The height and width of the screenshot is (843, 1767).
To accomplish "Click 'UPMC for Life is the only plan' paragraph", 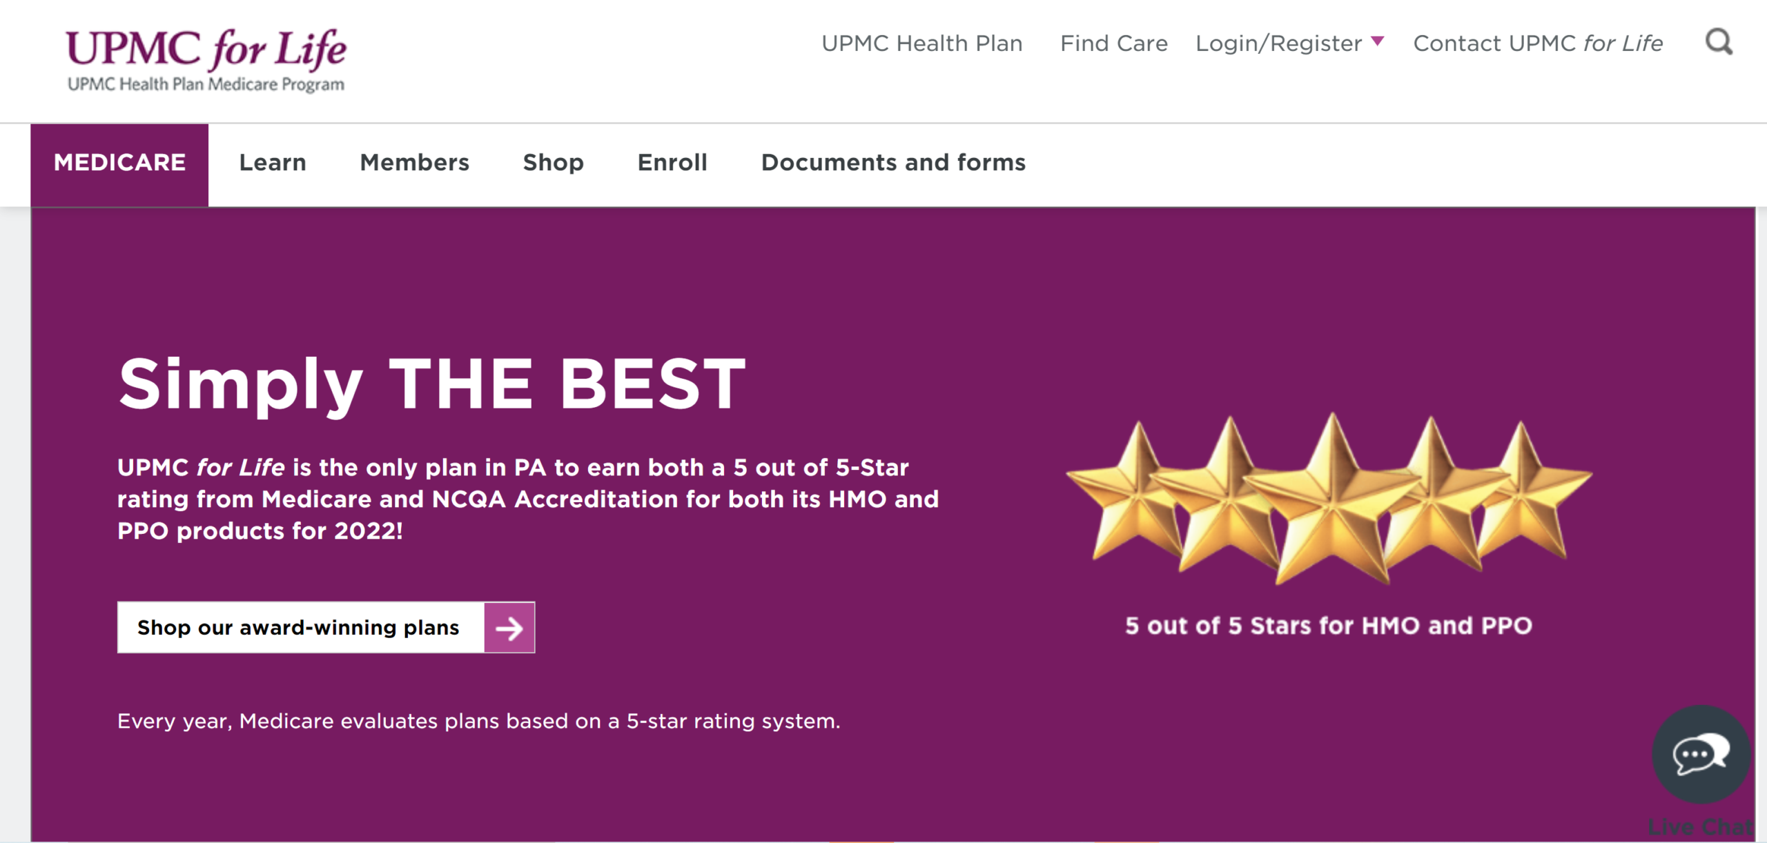I will 528,499.
